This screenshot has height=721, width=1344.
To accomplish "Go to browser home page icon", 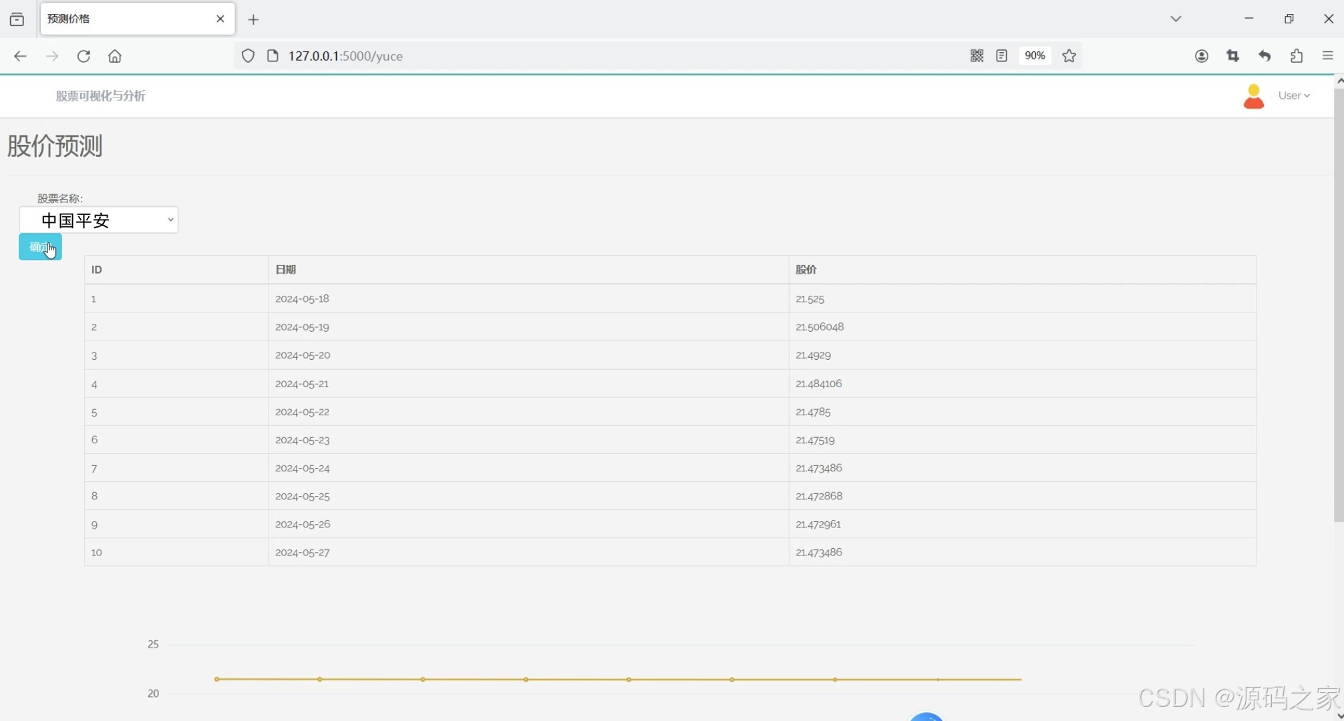I will [x=115, y=56].
